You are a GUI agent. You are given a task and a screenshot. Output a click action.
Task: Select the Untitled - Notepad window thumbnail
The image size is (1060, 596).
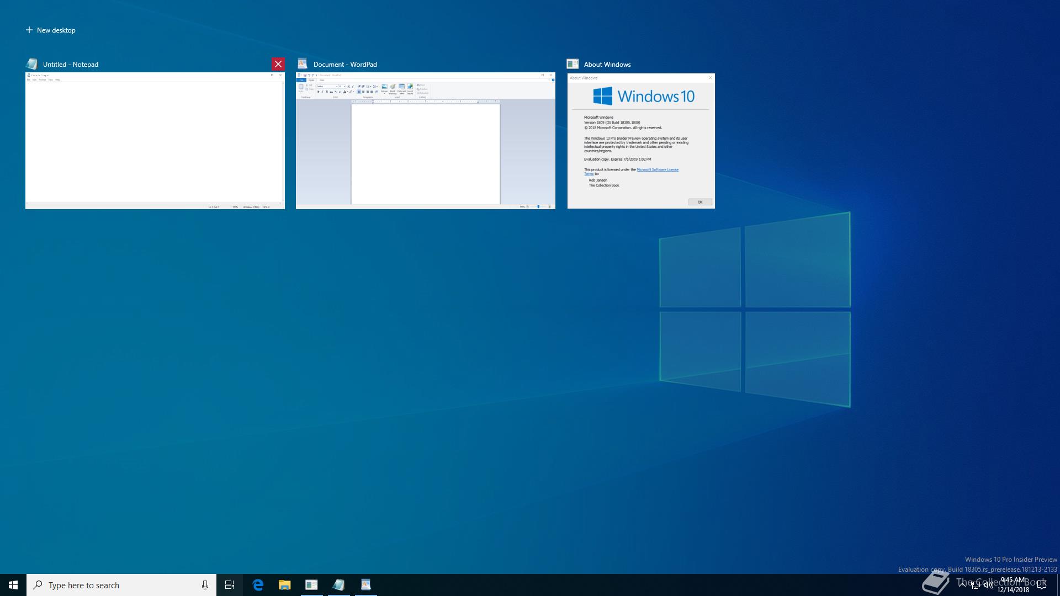click(x=155, y=141)
